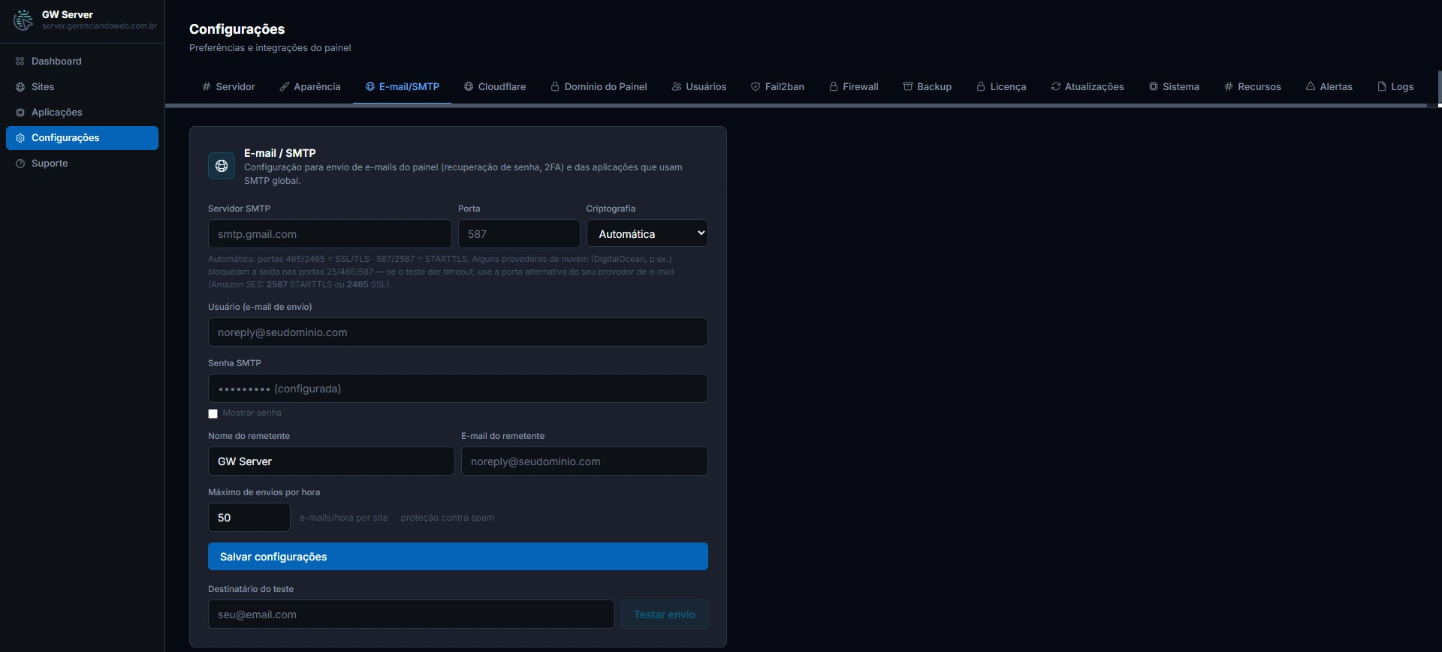Click the file icon beside Logs tab
The height and width of the screenshot is (652, 1442).
tap(1382, 86)
